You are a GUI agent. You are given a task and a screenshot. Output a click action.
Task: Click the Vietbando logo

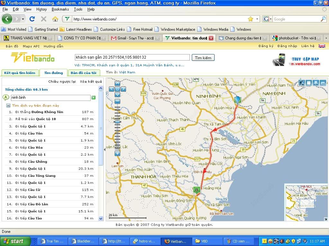click(33, 57)
